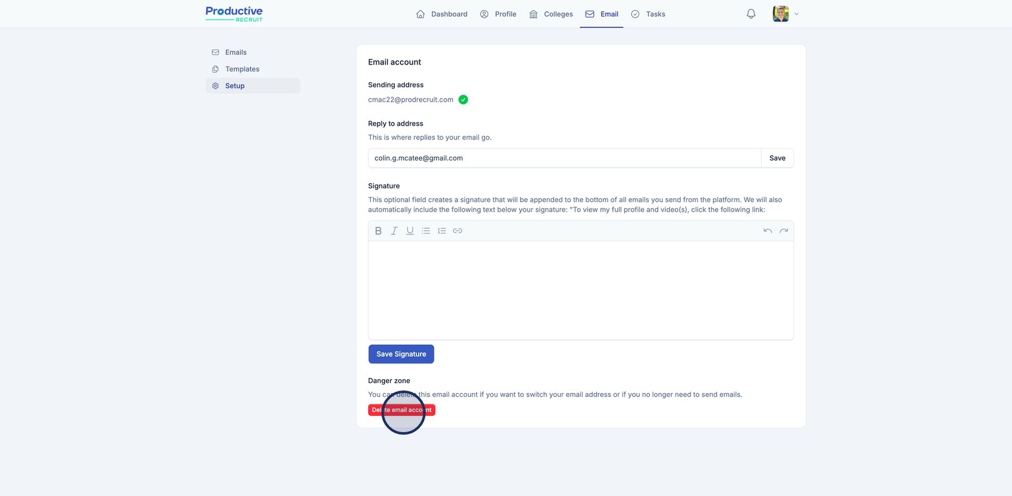Save the reply to address
Viewport: 1012px width, 496px height.
(x=777, y=158)
